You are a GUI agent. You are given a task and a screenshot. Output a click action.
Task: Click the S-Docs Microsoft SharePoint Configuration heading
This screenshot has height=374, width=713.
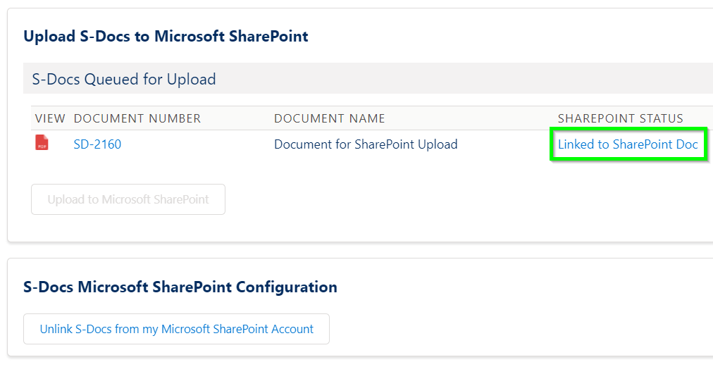click(180, 287)
